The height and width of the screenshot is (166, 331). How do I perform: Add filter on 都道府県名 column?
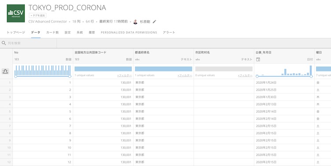click(185, 75)
